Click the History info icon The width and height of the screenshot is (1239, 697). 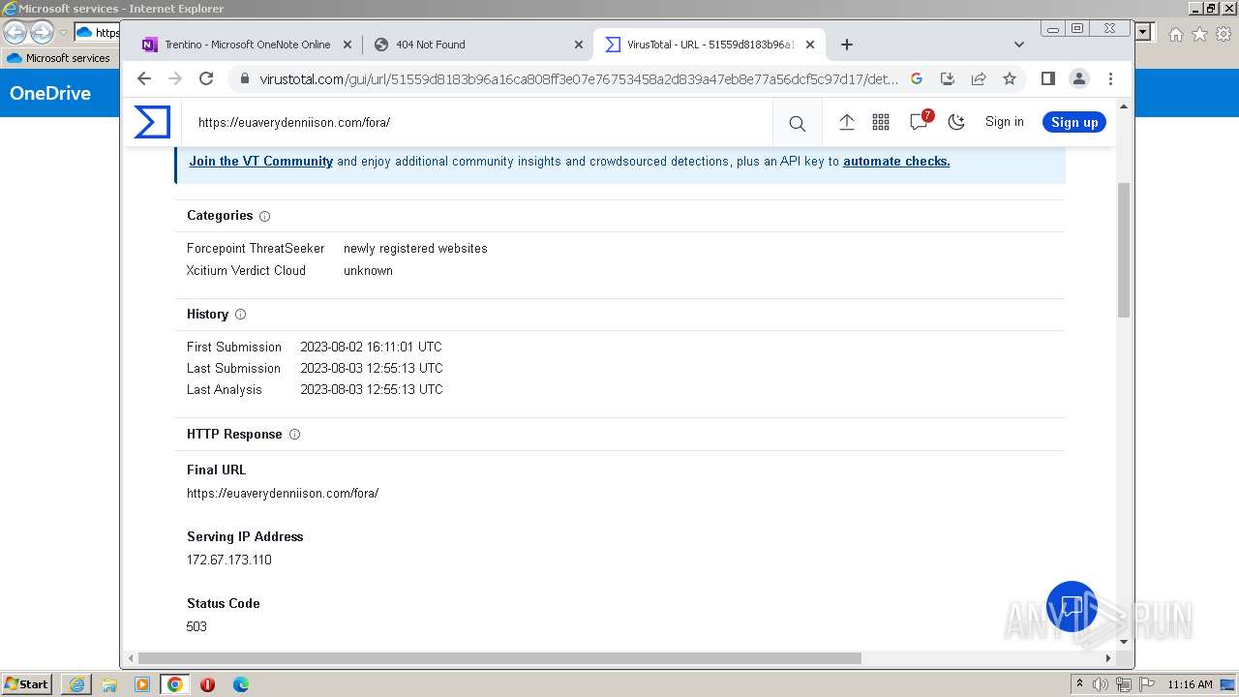coord(240,315)
